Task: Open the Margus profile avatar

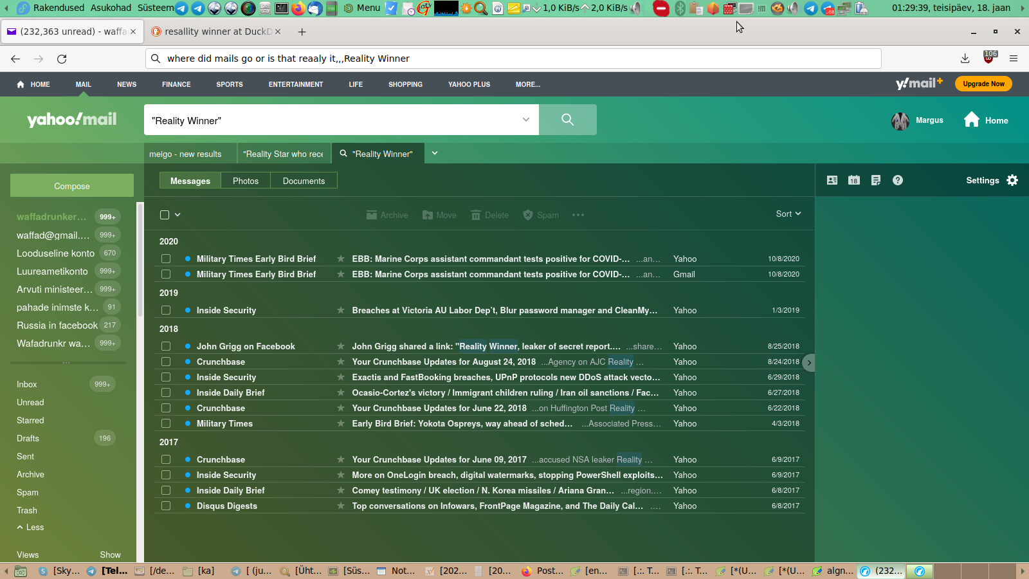Action: click(900, 120)
